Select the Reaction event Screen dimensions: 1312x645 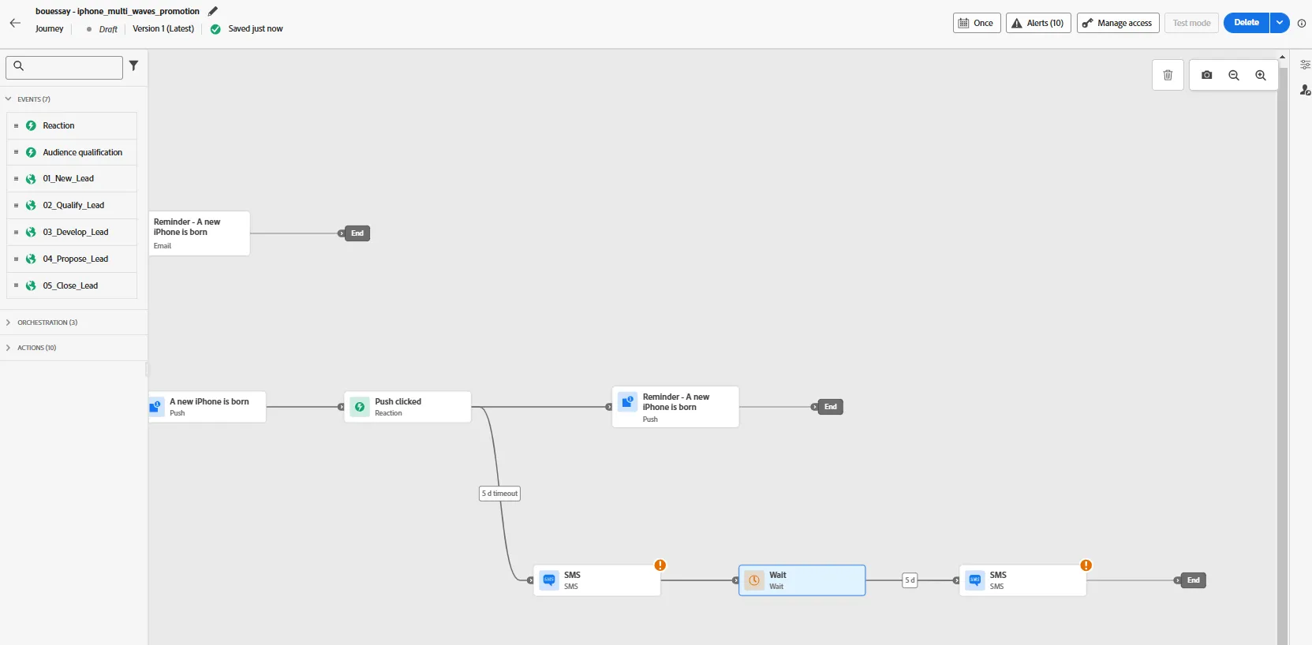point(72,125)
